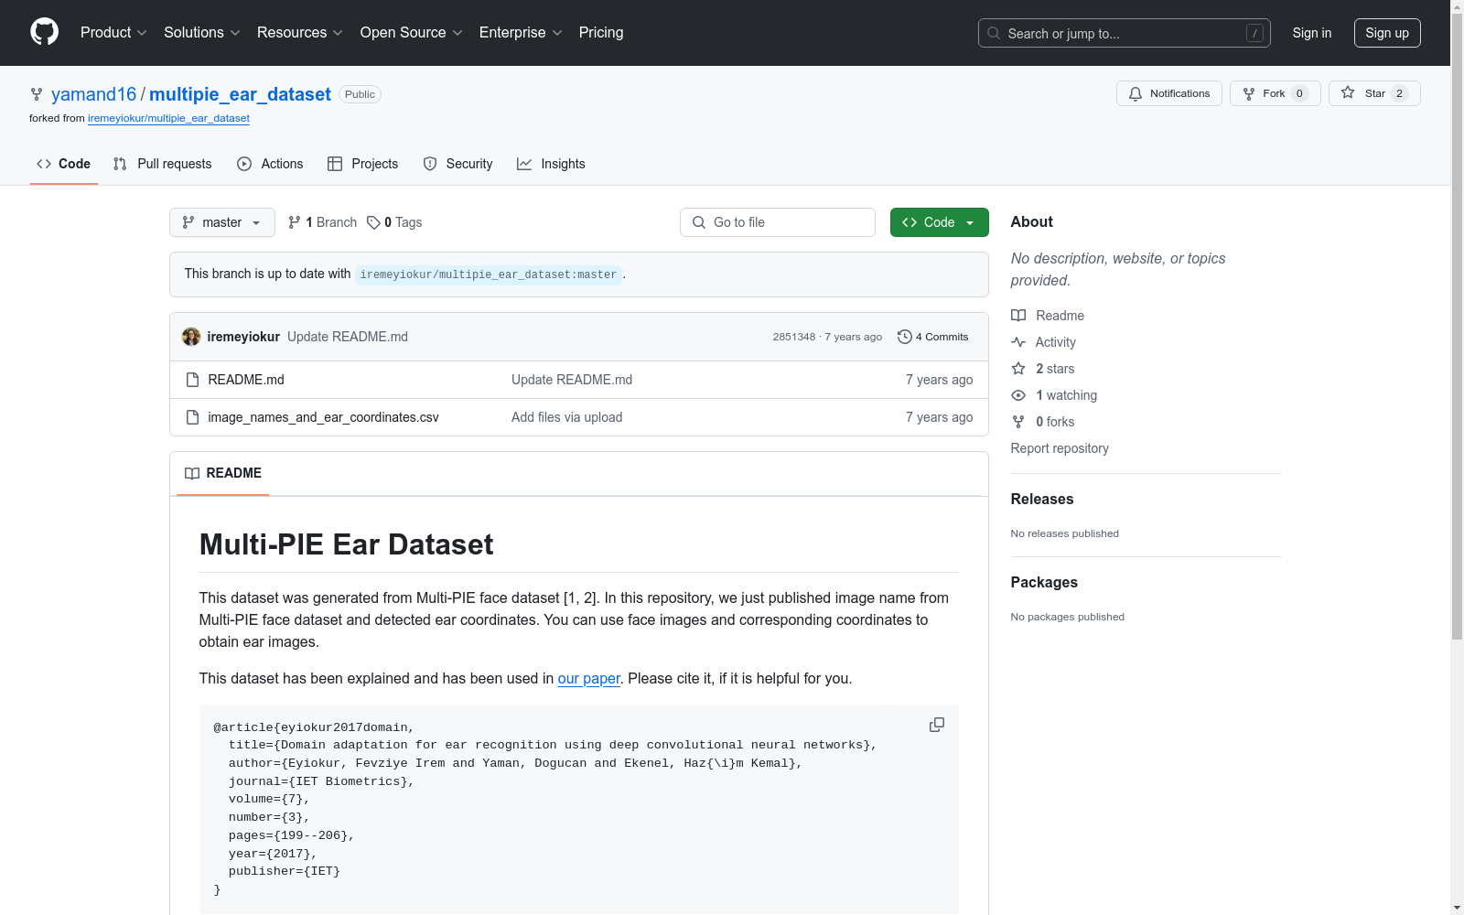The image size is (1464, 915).
Task: Switch to the Security tab
Action: [457, 164]
